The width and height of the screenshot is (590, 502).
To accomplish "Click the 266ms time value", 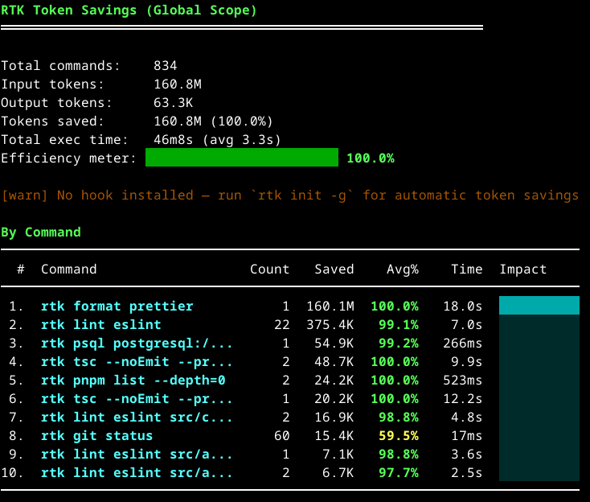I will click(463, 343).
